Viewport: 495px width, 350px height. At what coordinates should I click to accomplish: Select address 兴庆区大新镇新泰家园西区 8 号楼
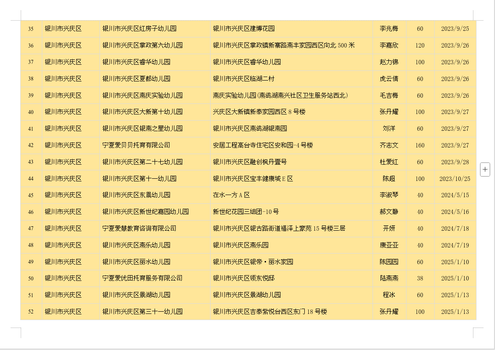(259, 112)
